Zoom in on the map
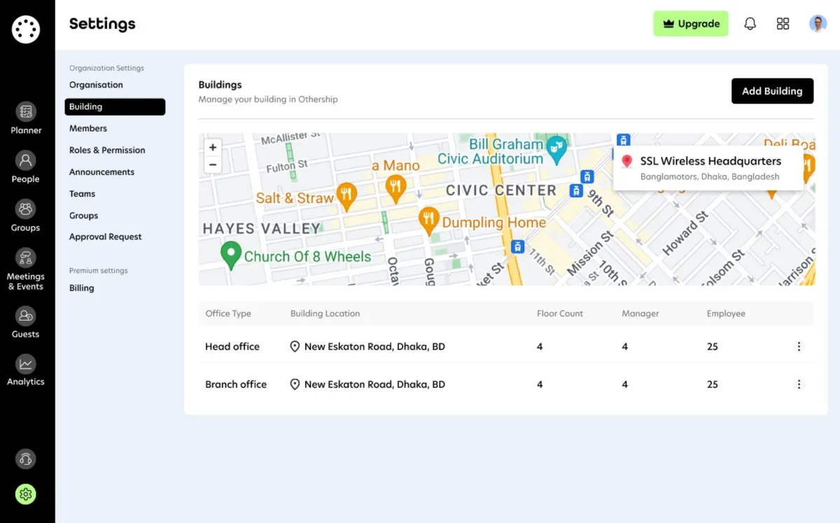 (213, 148)
